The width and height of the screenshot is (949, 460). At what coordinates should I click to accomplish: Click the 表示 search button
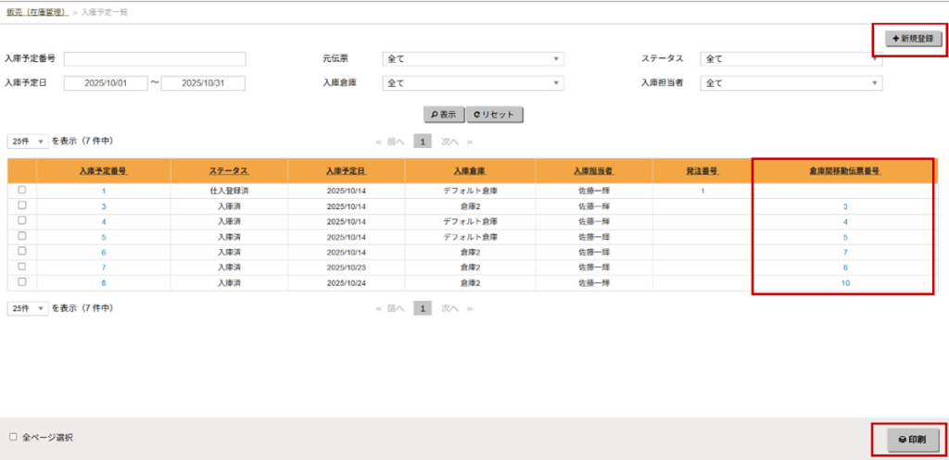[x=444, y=115]
